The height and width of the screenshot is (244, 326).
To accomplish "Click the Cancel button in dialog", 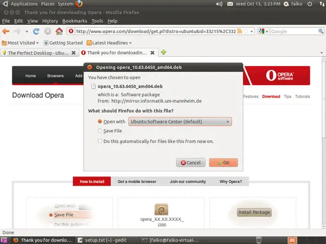I will tap(191, 162).
